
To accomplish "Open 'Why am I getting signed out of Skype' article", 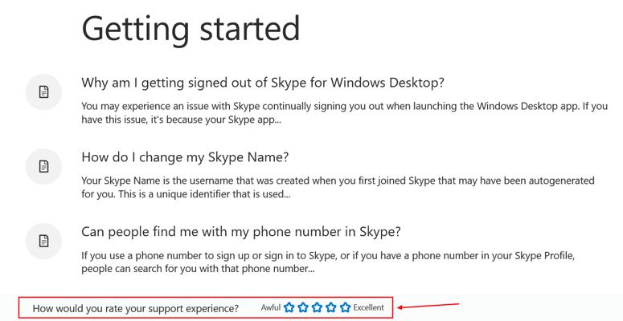I will click(263, 83).
